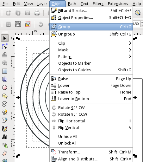Click the Select all objects toolbar icon

(x=9, y=24)
